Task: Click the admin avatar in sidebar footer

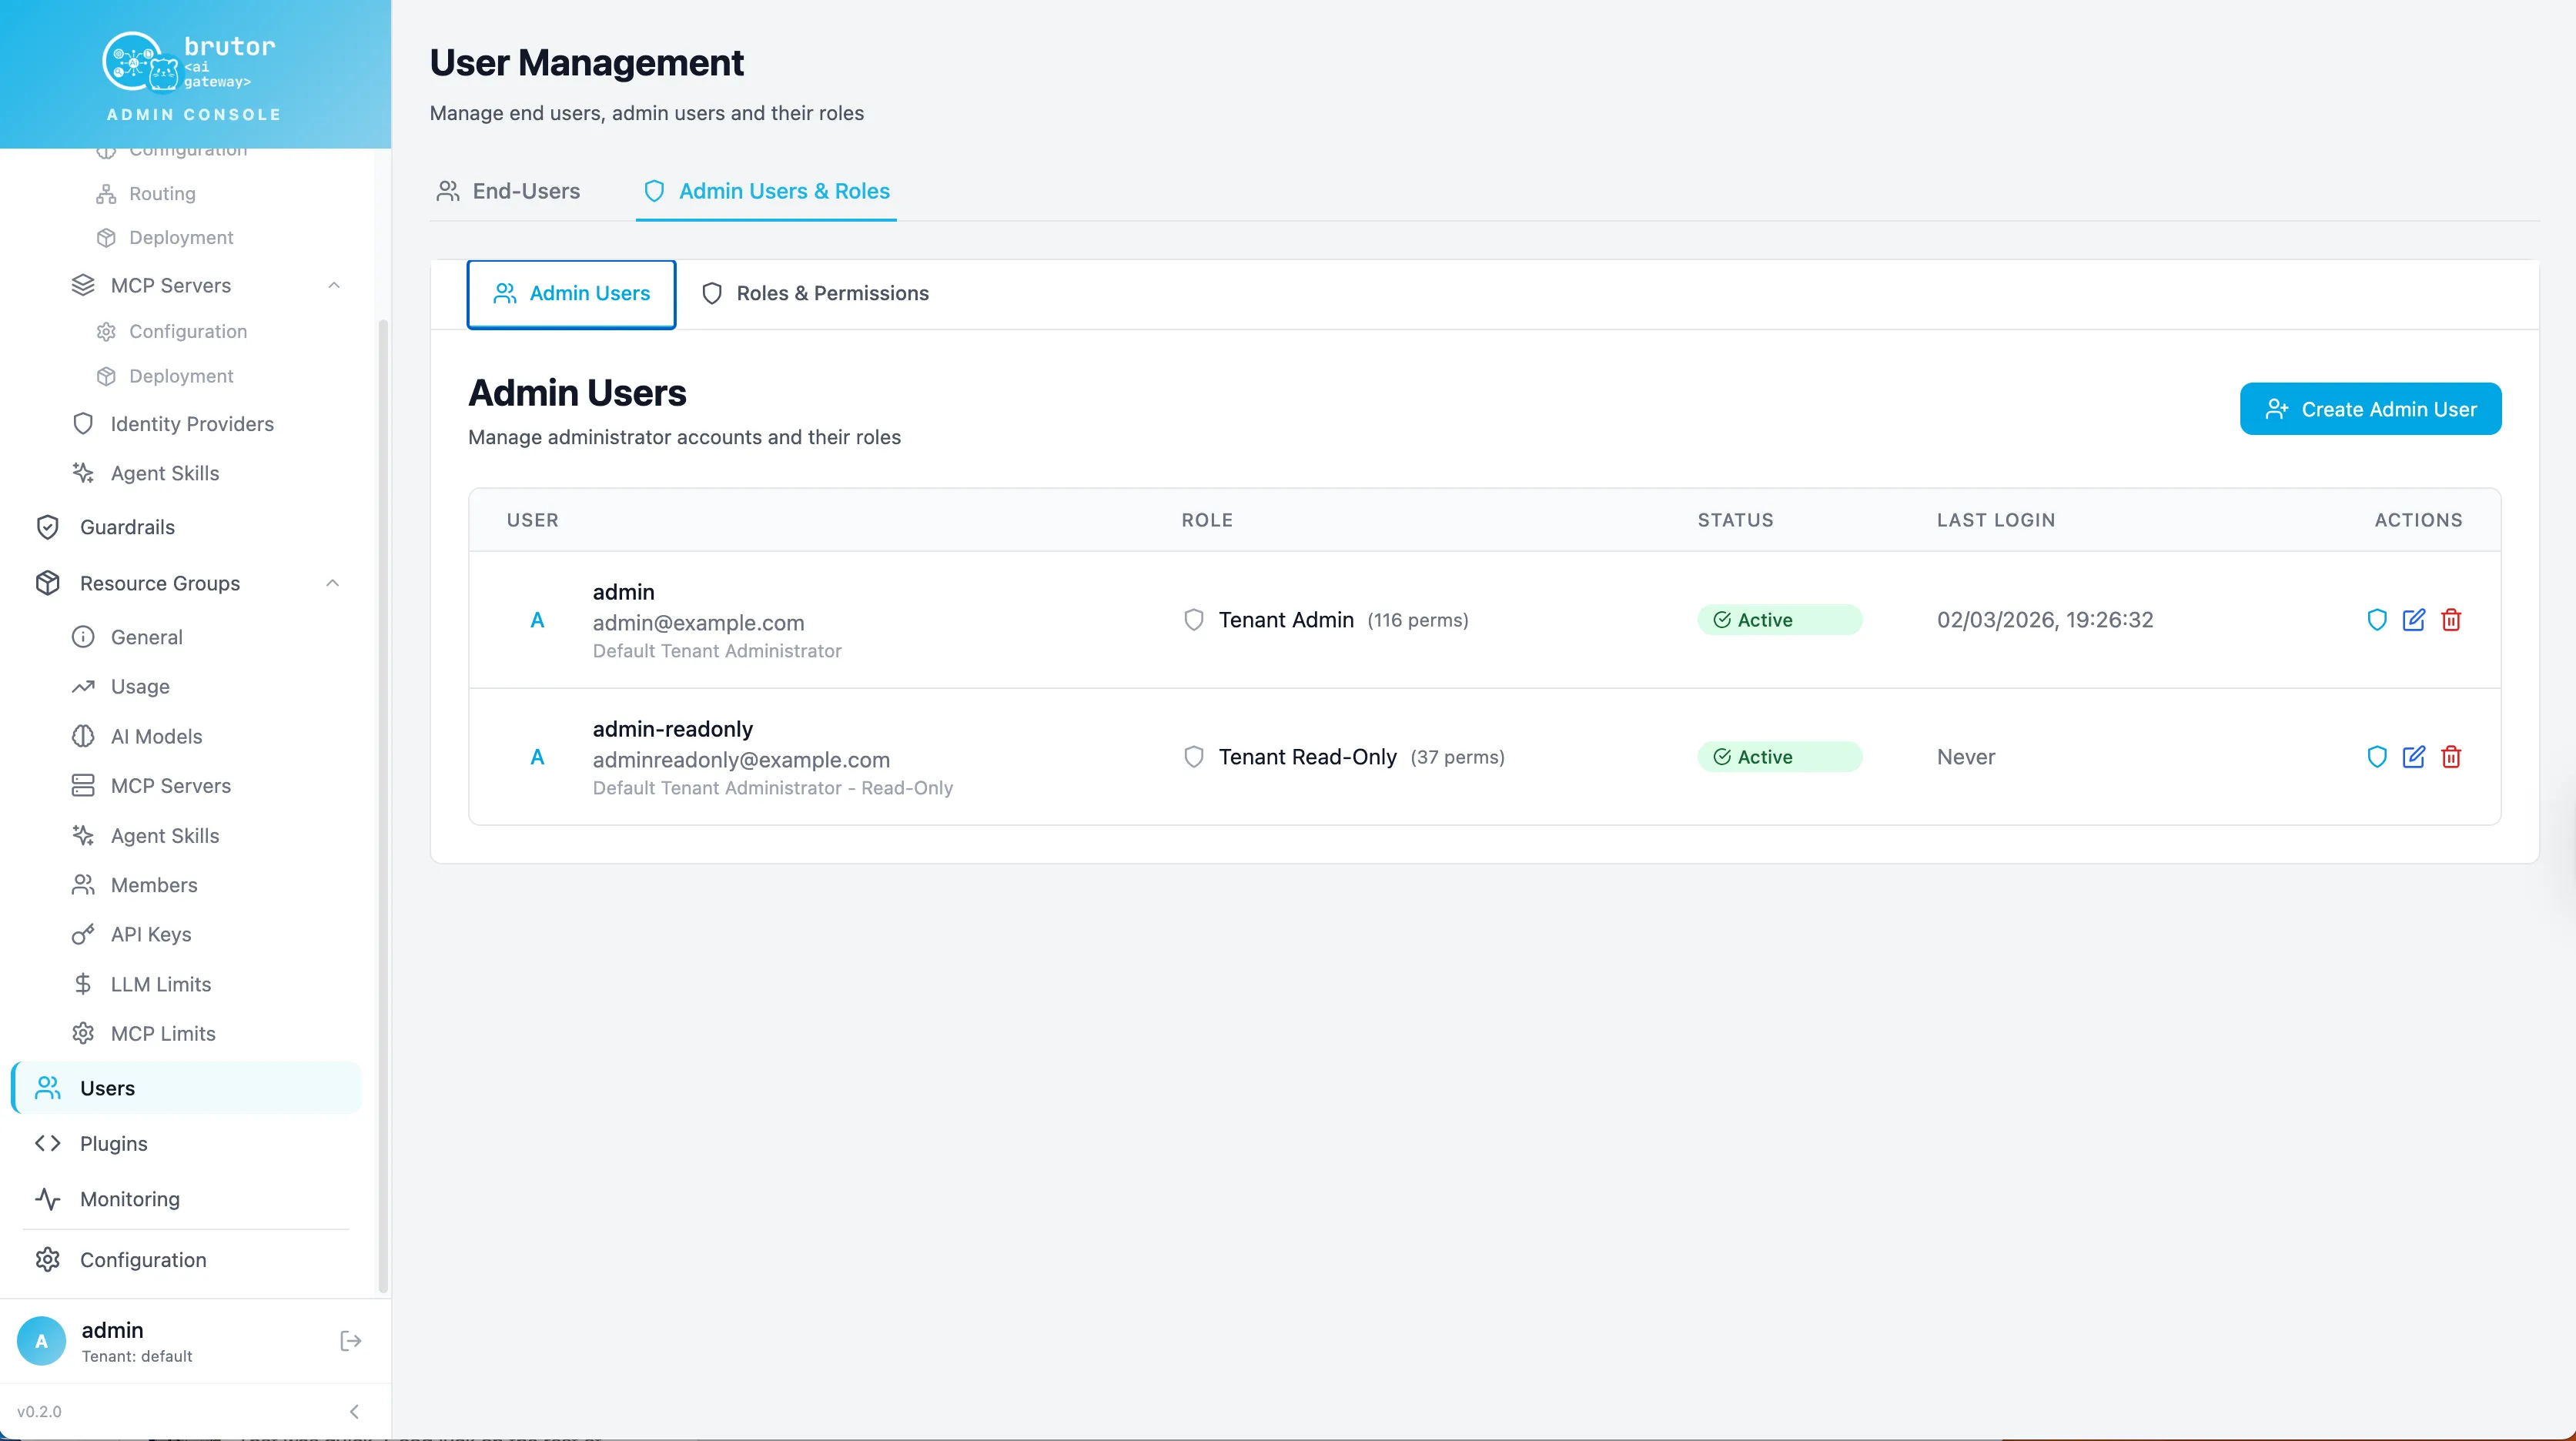Action: [x=41, y=1341]
